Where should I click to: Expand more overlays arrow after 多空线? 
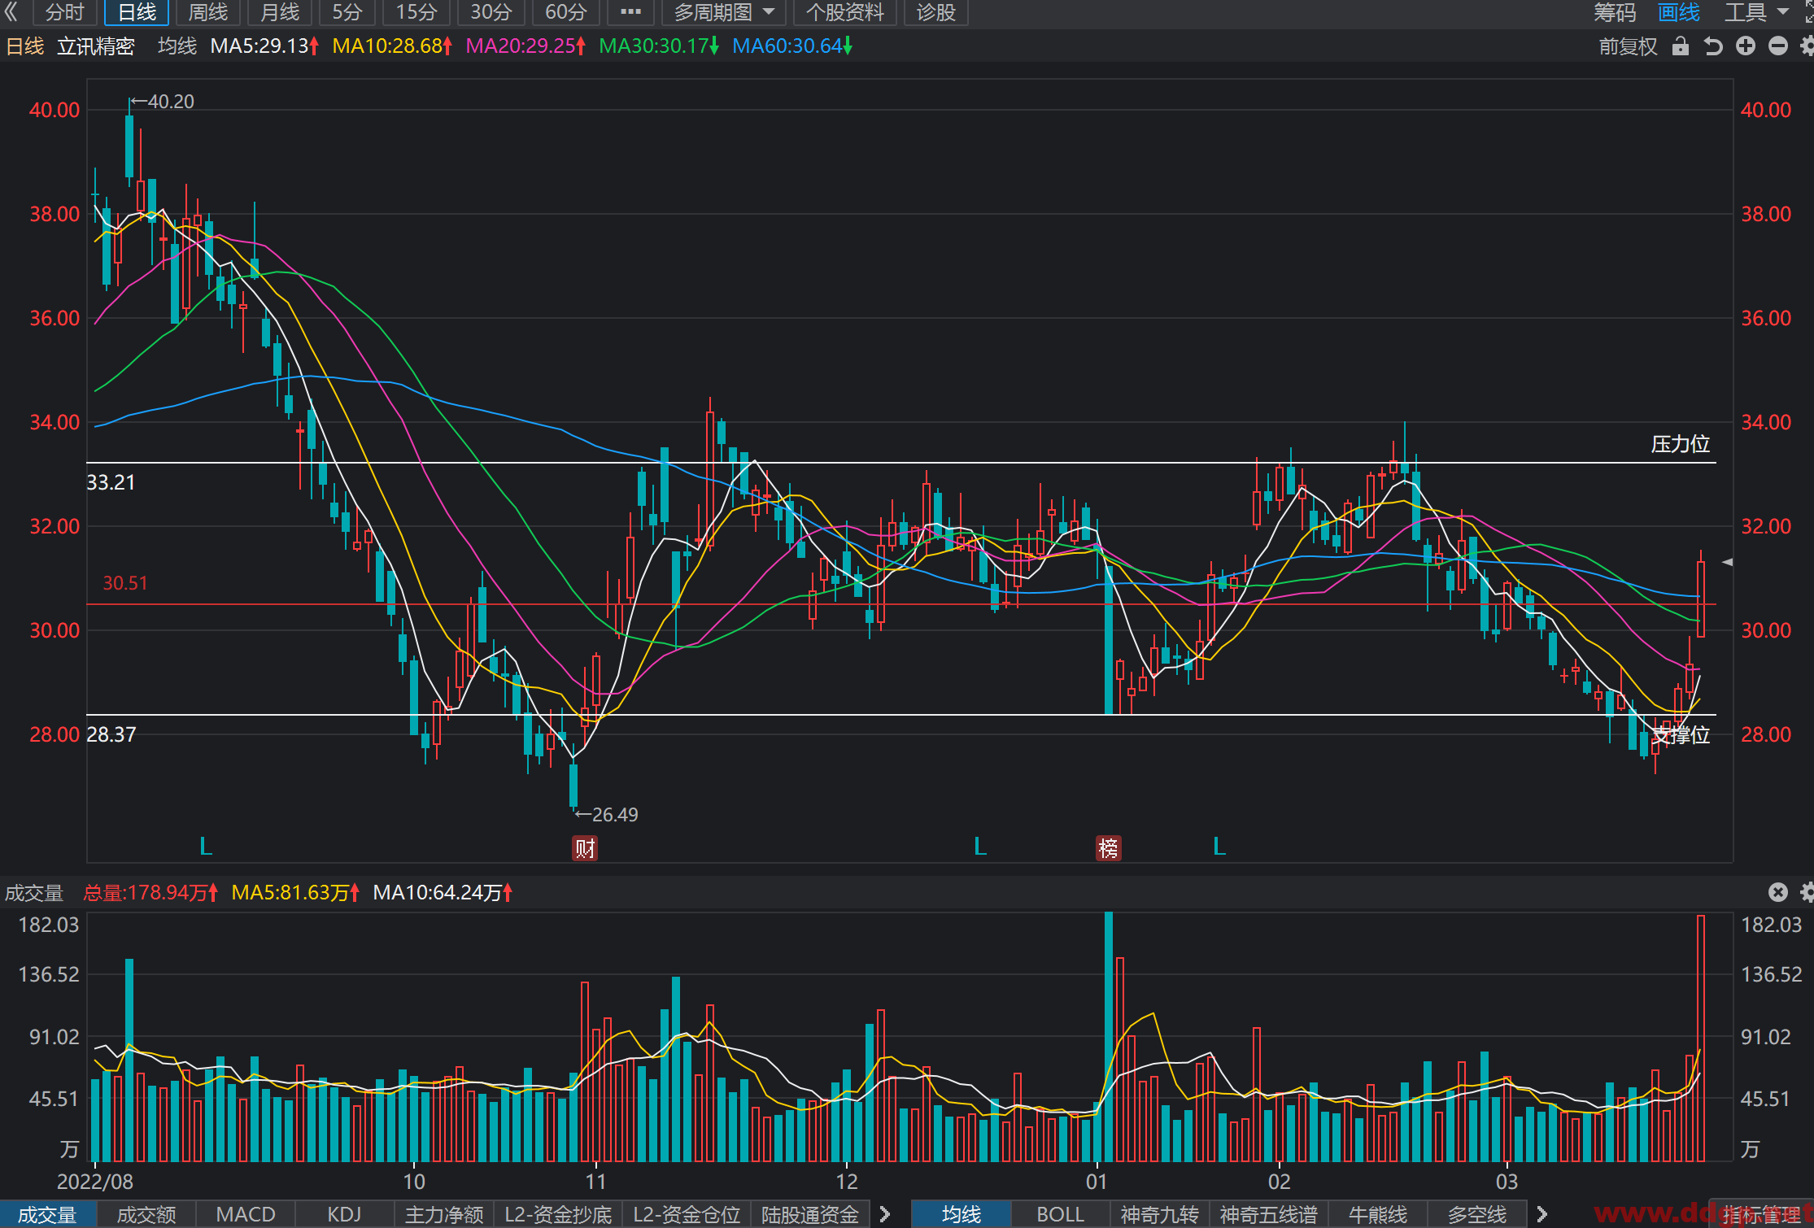[x=1541, y=1214]
